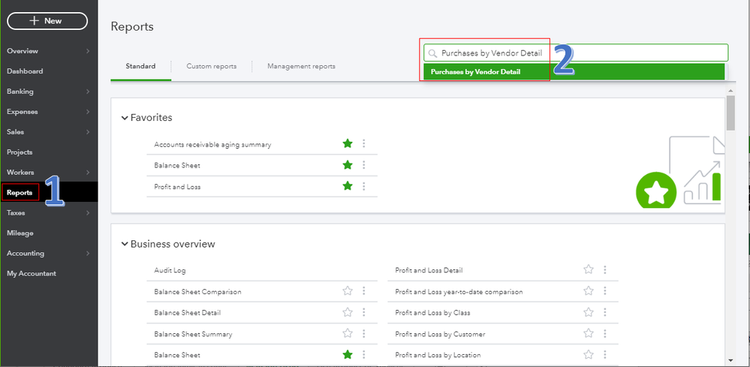Unfavorite Accounts receivable aging summary star

347,144
